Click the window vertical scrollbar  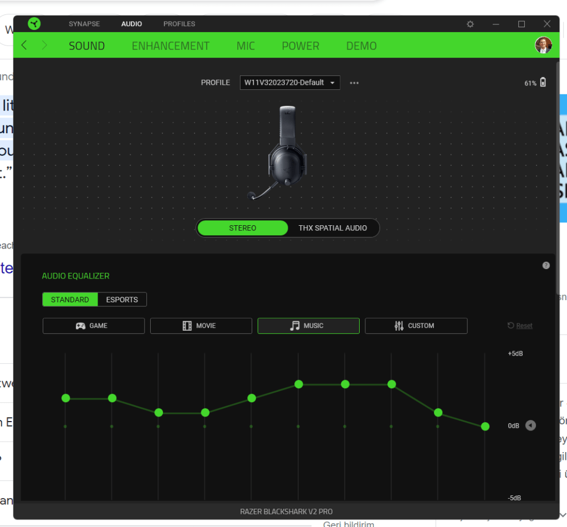[x=557, y=178]
